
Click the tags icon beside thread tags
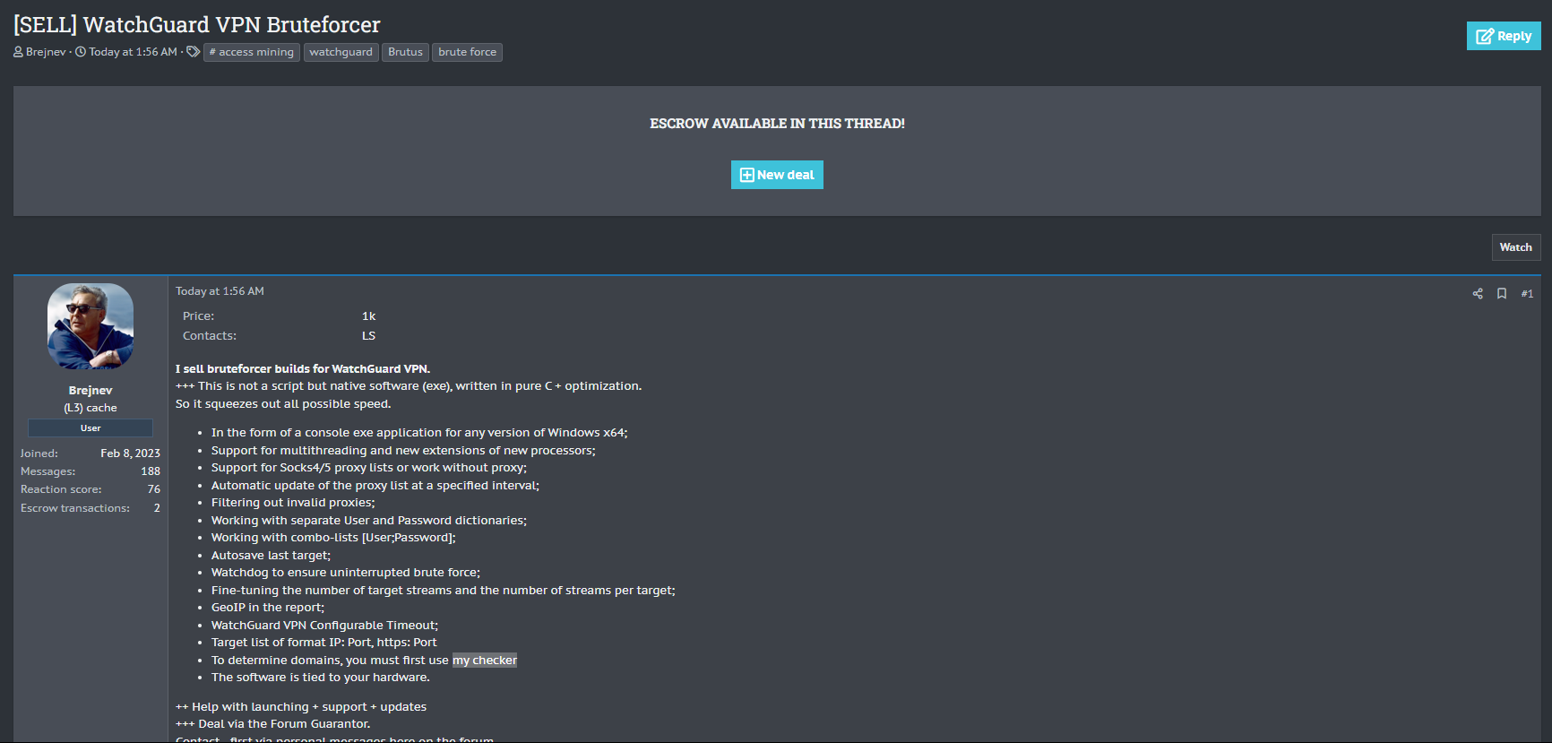[193, 52]
